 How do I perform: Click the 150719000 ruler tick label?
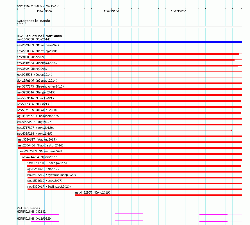pos(44,11)
